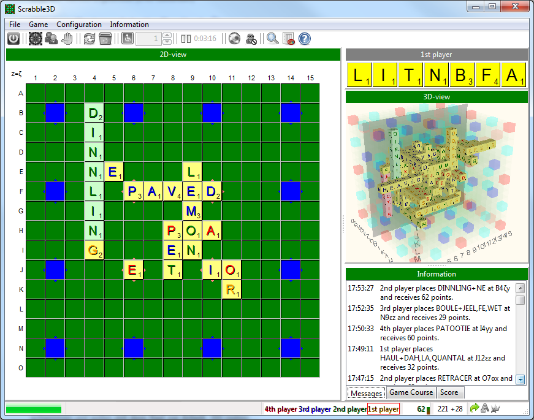The image size is (534, 420).
Task: Select 2nd player in the status bar
Action: pos(349,409)
